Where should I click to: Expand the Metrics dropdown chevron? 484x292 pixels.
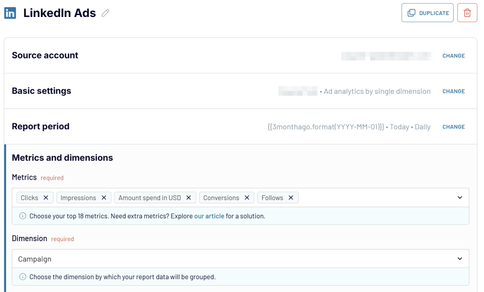(x=459, y=198)
